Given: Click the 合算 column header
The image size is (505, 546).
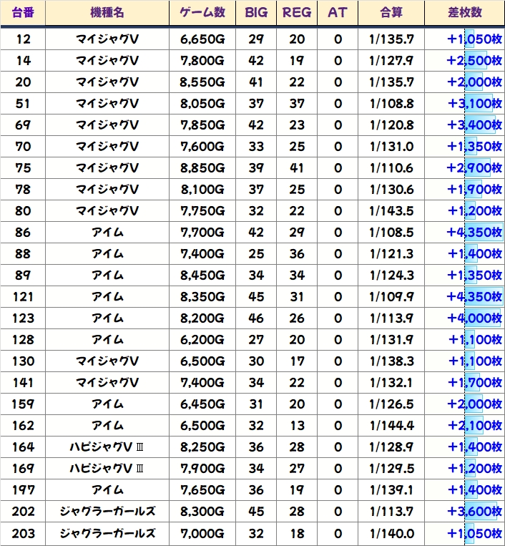Looking at the screenshot, I should (391, 13).
